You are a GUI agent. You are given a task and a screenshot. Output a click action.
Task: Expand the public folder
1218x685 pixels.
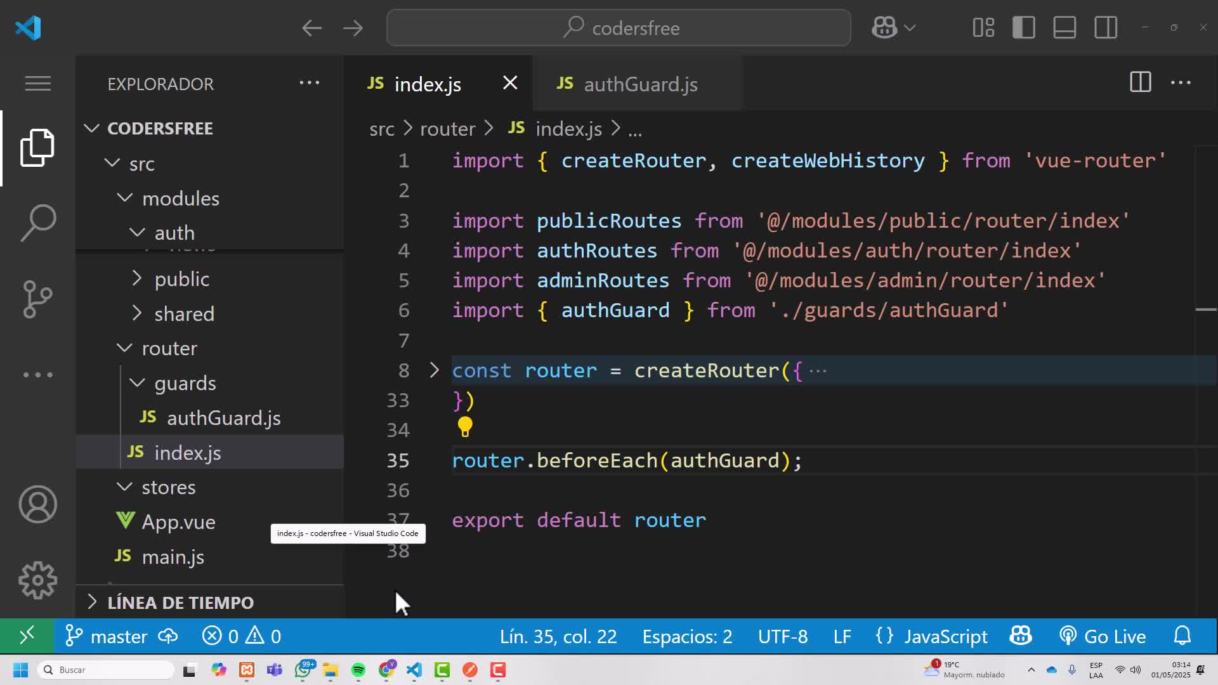tap(137, 279)
